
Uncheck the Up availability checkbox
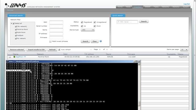[x=82, y=26]
